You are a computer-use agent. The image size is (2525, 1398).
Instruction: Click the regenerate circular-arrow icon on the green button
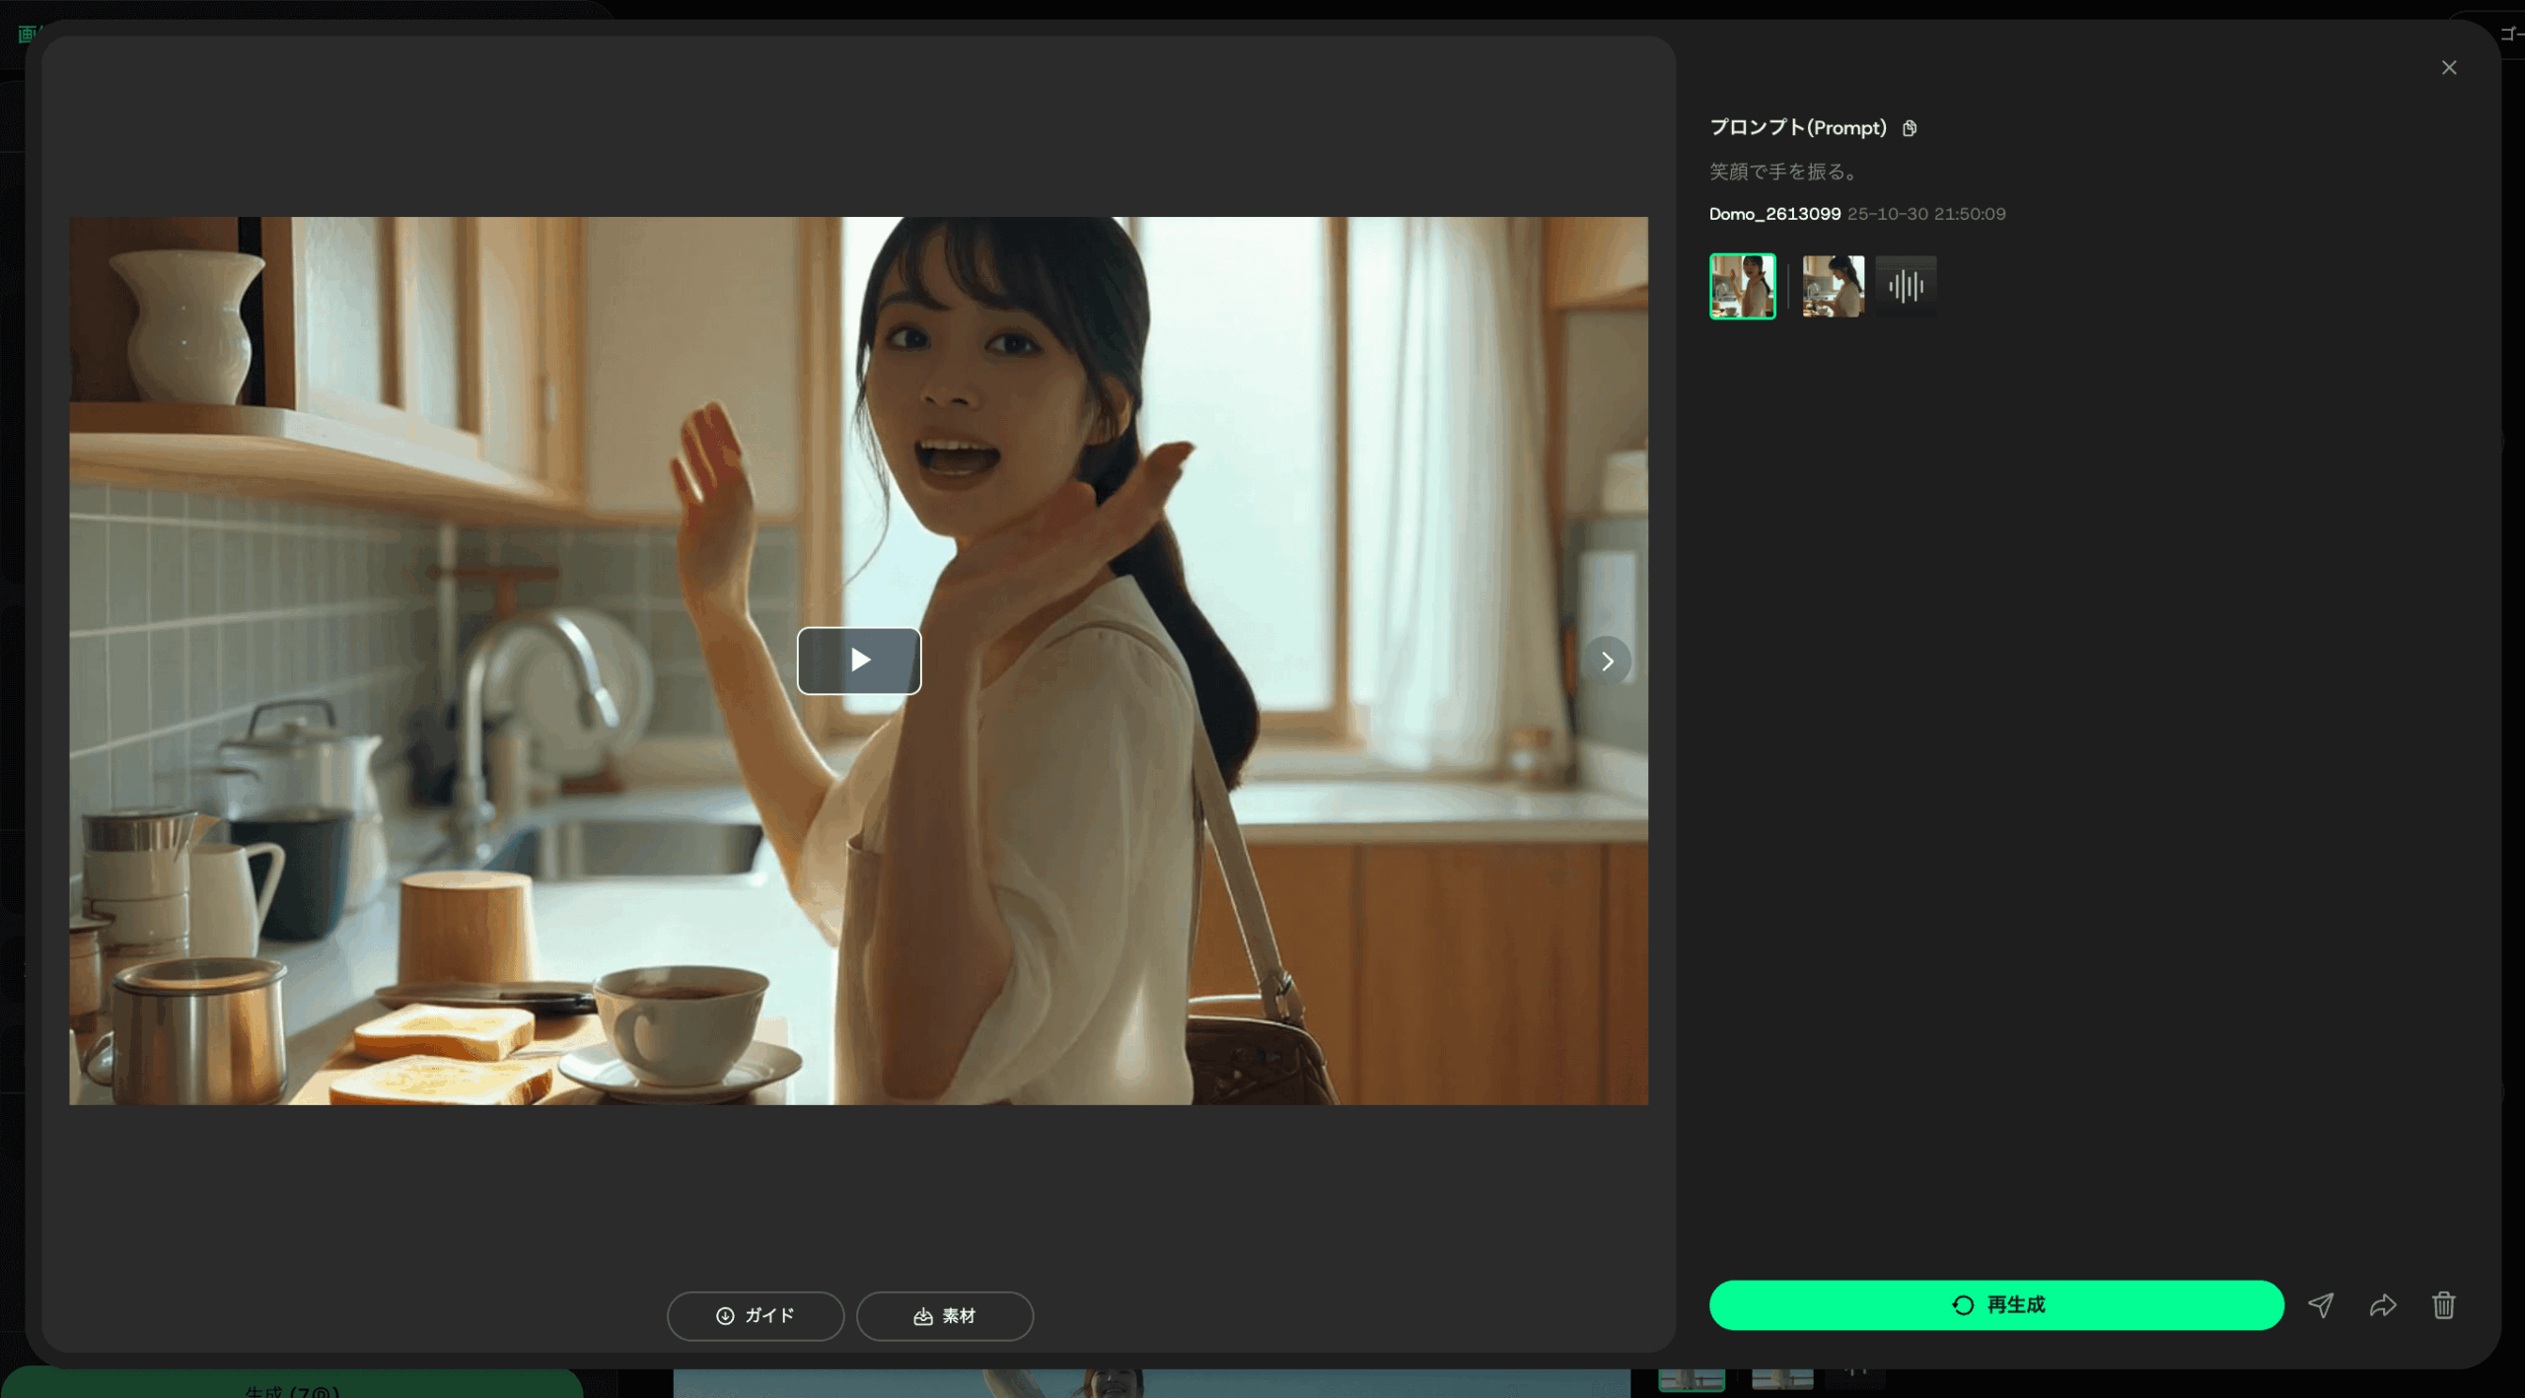pos(1961,1304)
